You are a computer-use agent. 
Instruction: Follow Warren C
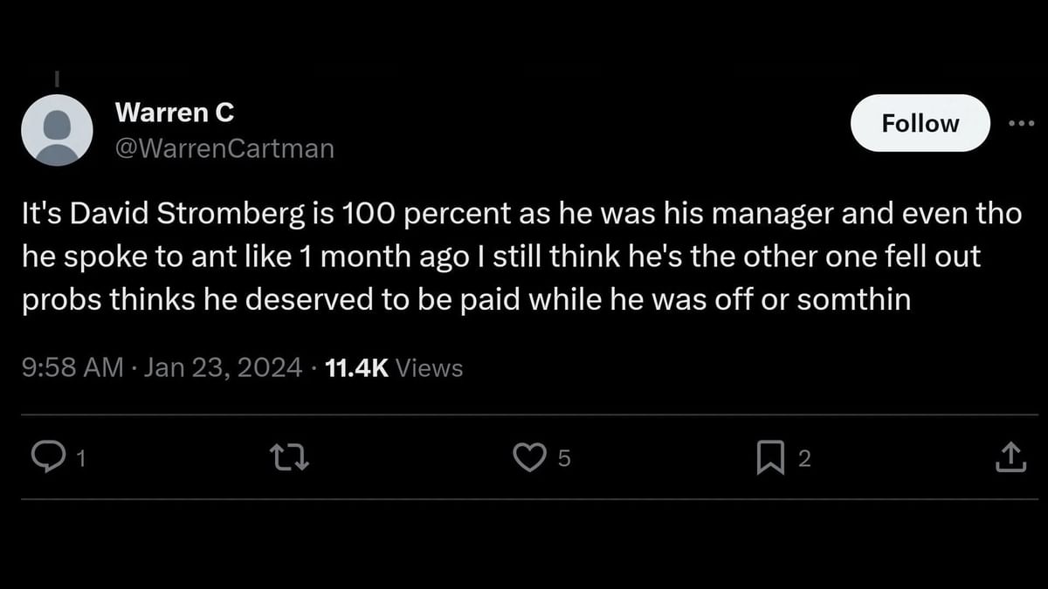(x=920, y=124)
